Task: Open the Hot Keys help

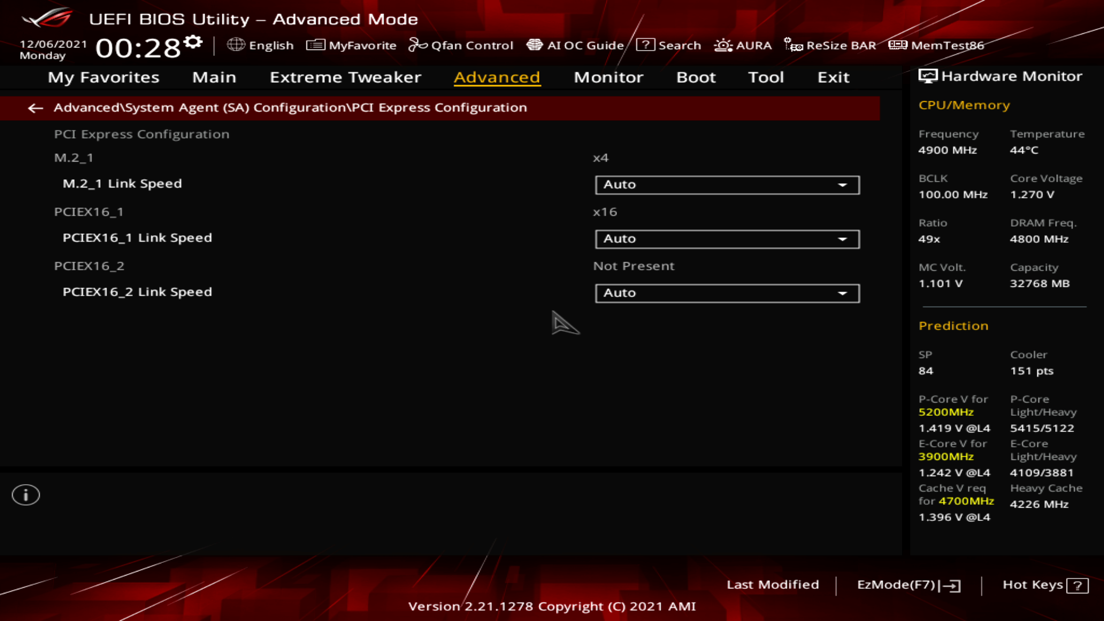Action: 1045,585
